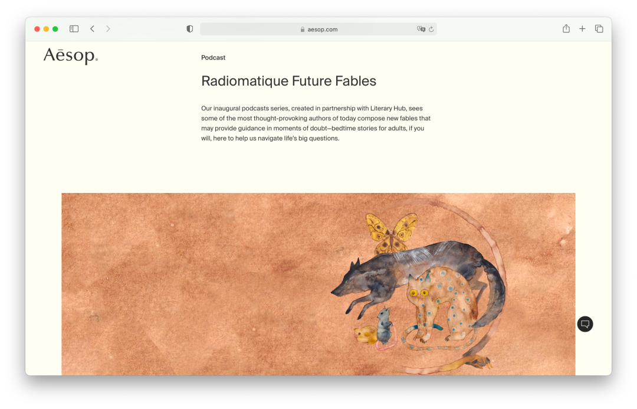Click the Radiomatique Future Fables heading

(289, 81)
